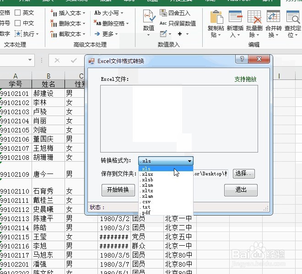Select the 北京五中 cell
Image resolution: width=302 pixels, height=274 pixels.
[180, 237]
